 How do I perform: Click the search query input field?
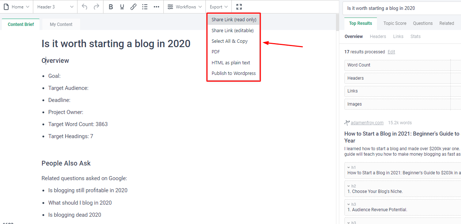pos(402,8)
